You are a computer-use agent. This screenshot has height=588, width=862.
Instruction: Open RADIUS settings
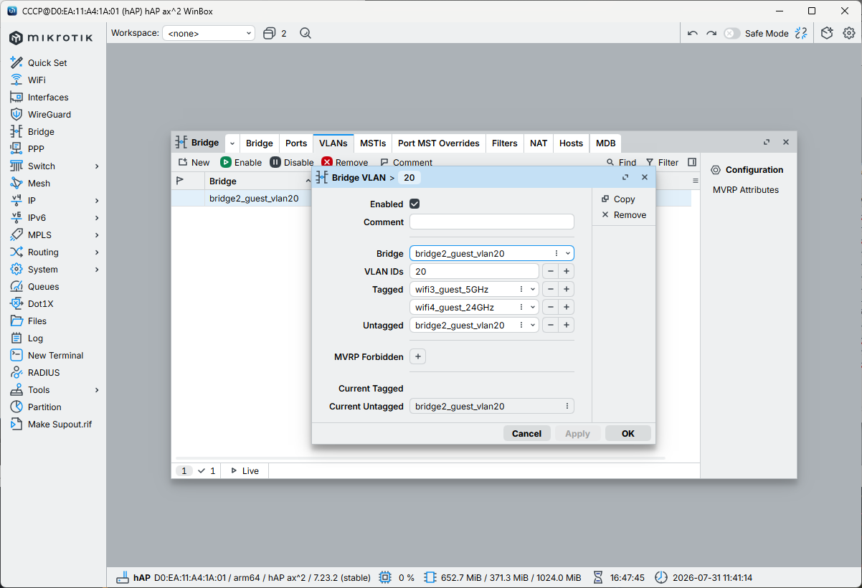click(x=43, y=373)
